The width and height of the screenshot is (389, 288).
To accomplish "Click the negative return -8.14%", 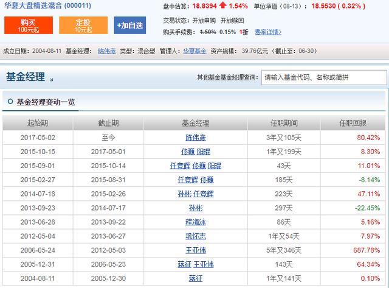I will click(369, 180).
